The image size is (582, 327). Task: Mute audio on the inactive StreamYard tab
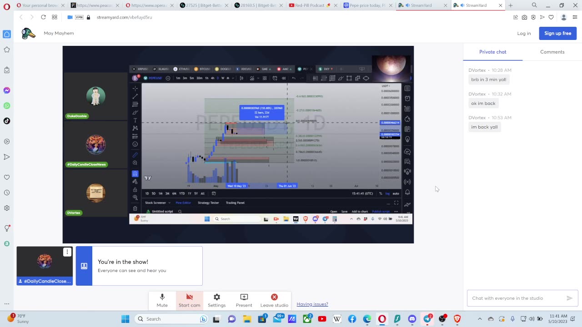pyautogui.click(x=407, y=5)
